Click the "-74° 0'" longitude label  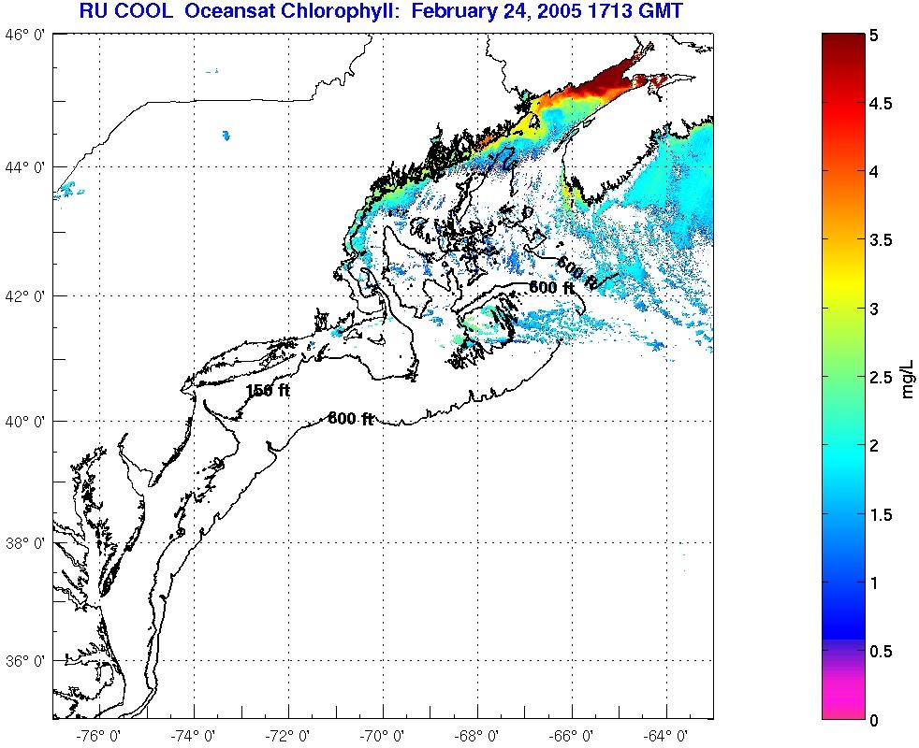[x=194, y=735]
